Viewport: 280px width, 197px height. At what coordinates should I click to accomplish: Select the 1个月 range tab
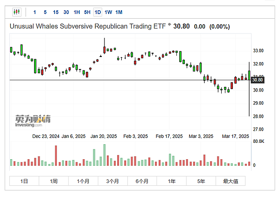[x=83, y=181]
